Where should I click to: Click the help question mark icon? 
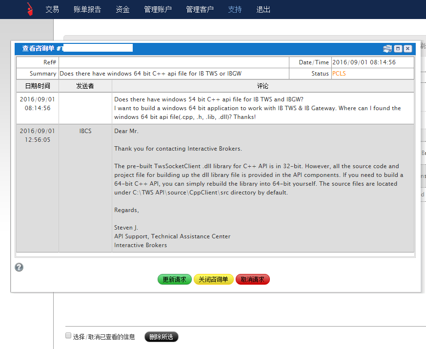19,267
